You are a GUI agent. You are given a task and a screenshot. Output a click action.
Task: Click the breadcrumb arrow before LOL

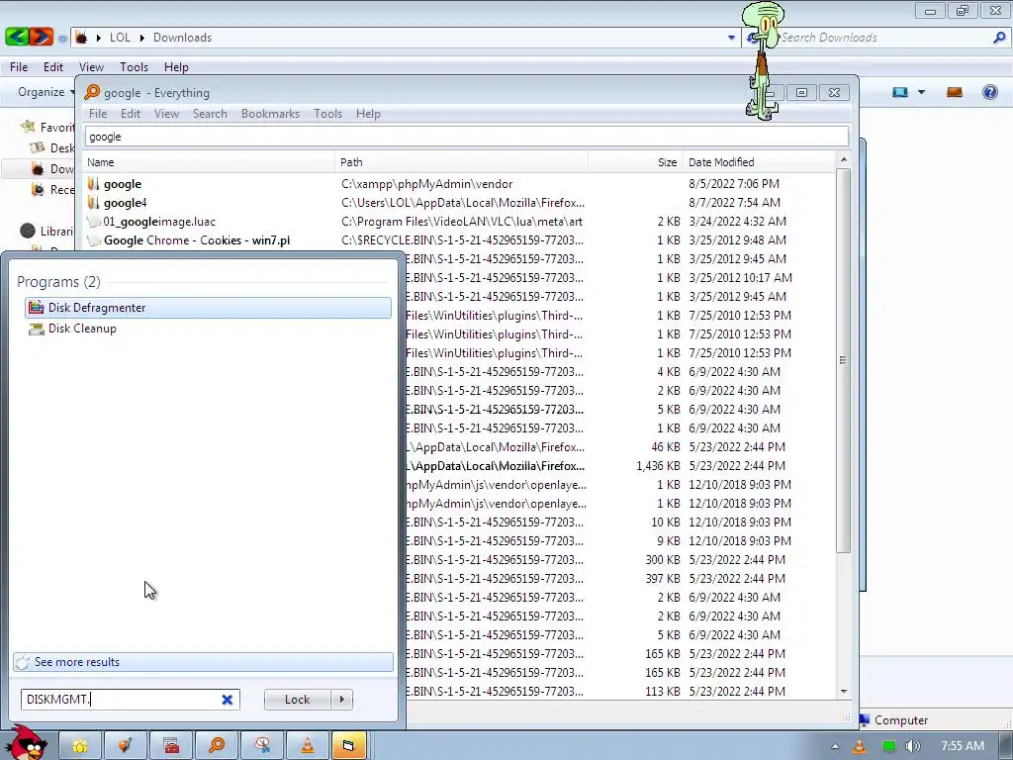pos(99,38)
